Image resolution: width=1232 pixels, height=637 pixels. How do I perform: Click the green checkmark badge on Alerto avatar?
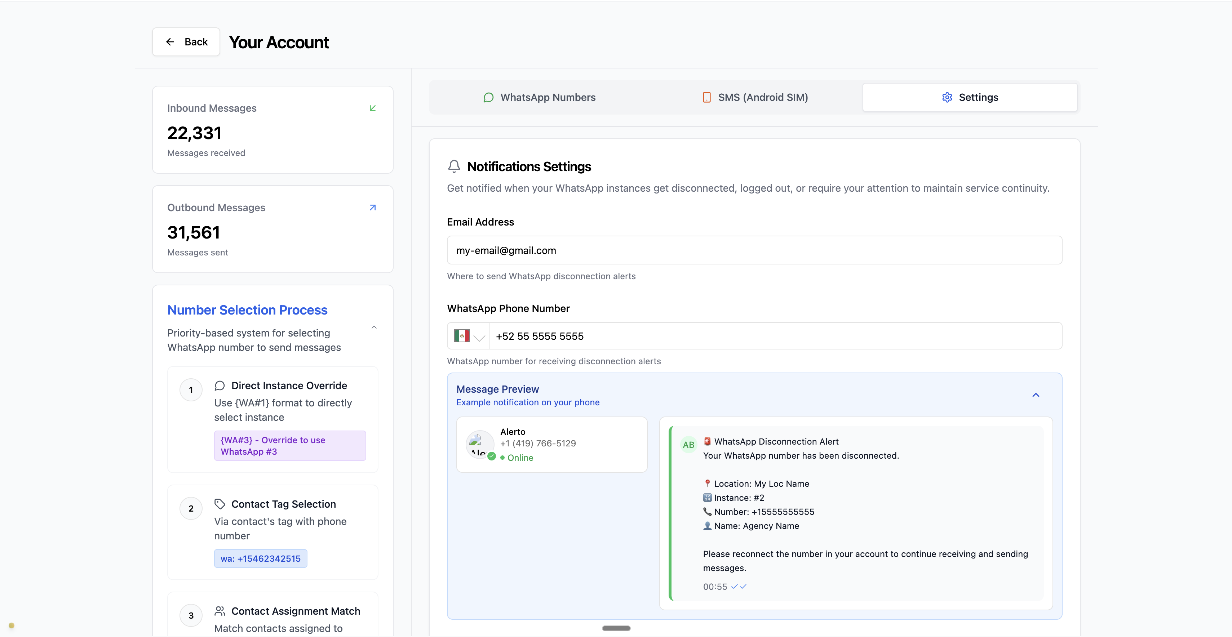492,456
